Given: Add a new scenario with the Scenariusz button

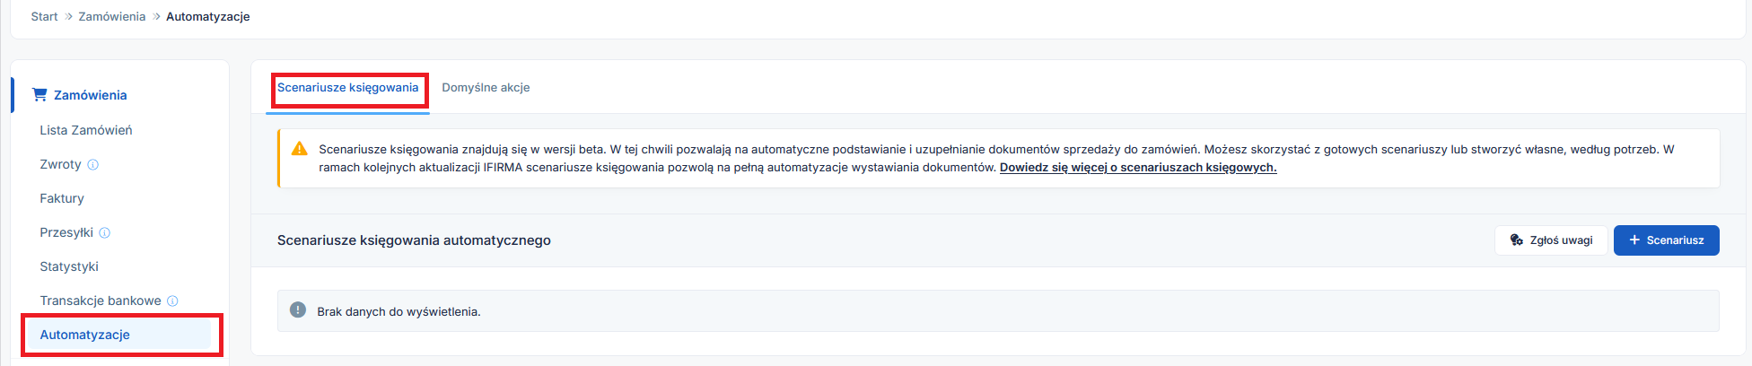Looking at the screenshot, I should click(x=1666, y=240).
